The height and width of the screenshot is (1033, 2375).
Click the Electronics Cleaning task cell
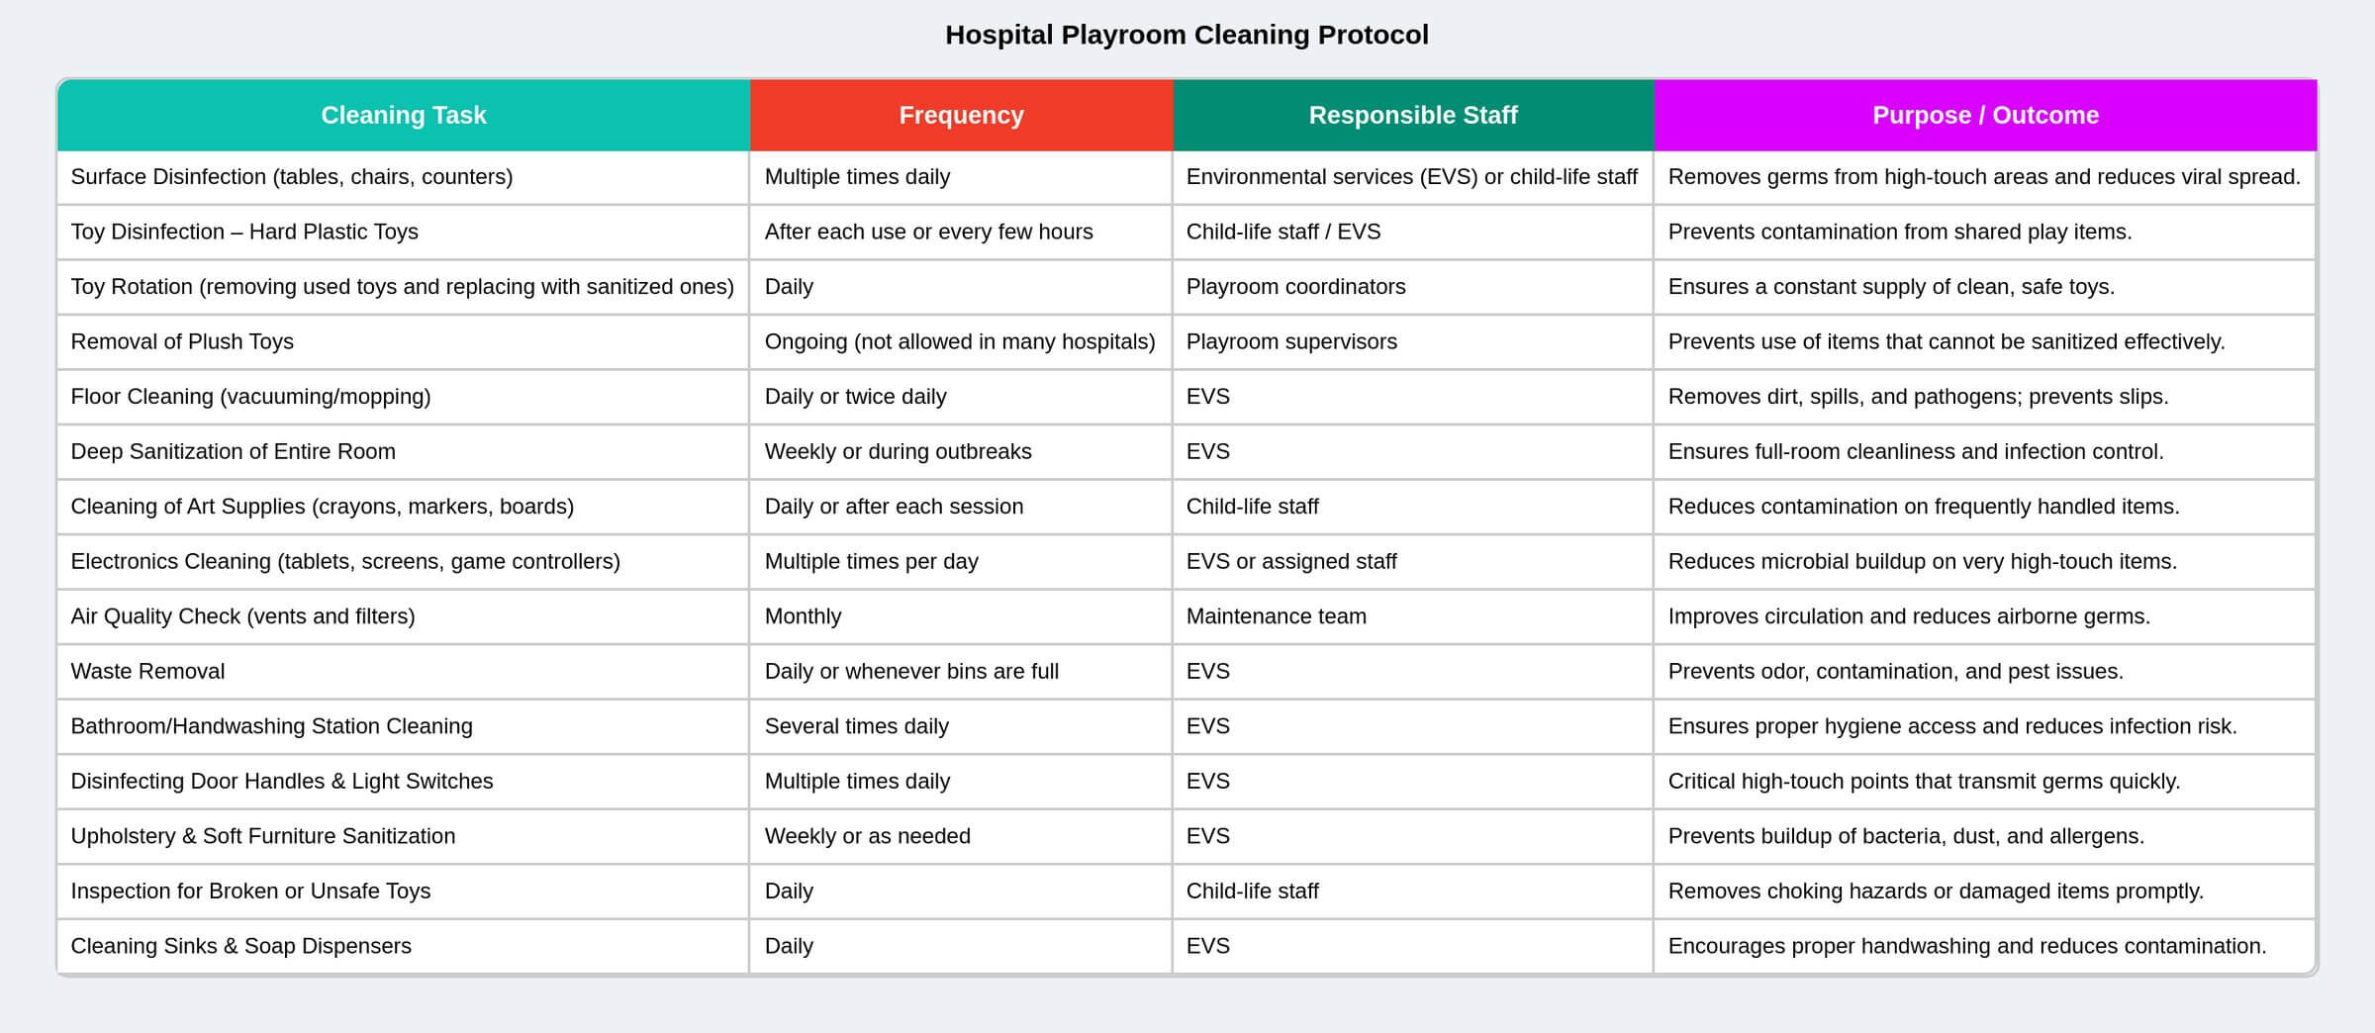tap(345, 562)
